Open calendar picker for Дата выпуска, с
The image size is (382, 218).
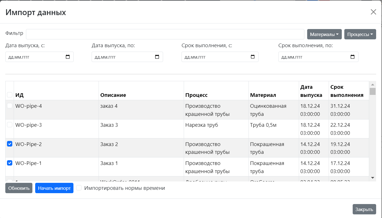click(x=68, y=57)
